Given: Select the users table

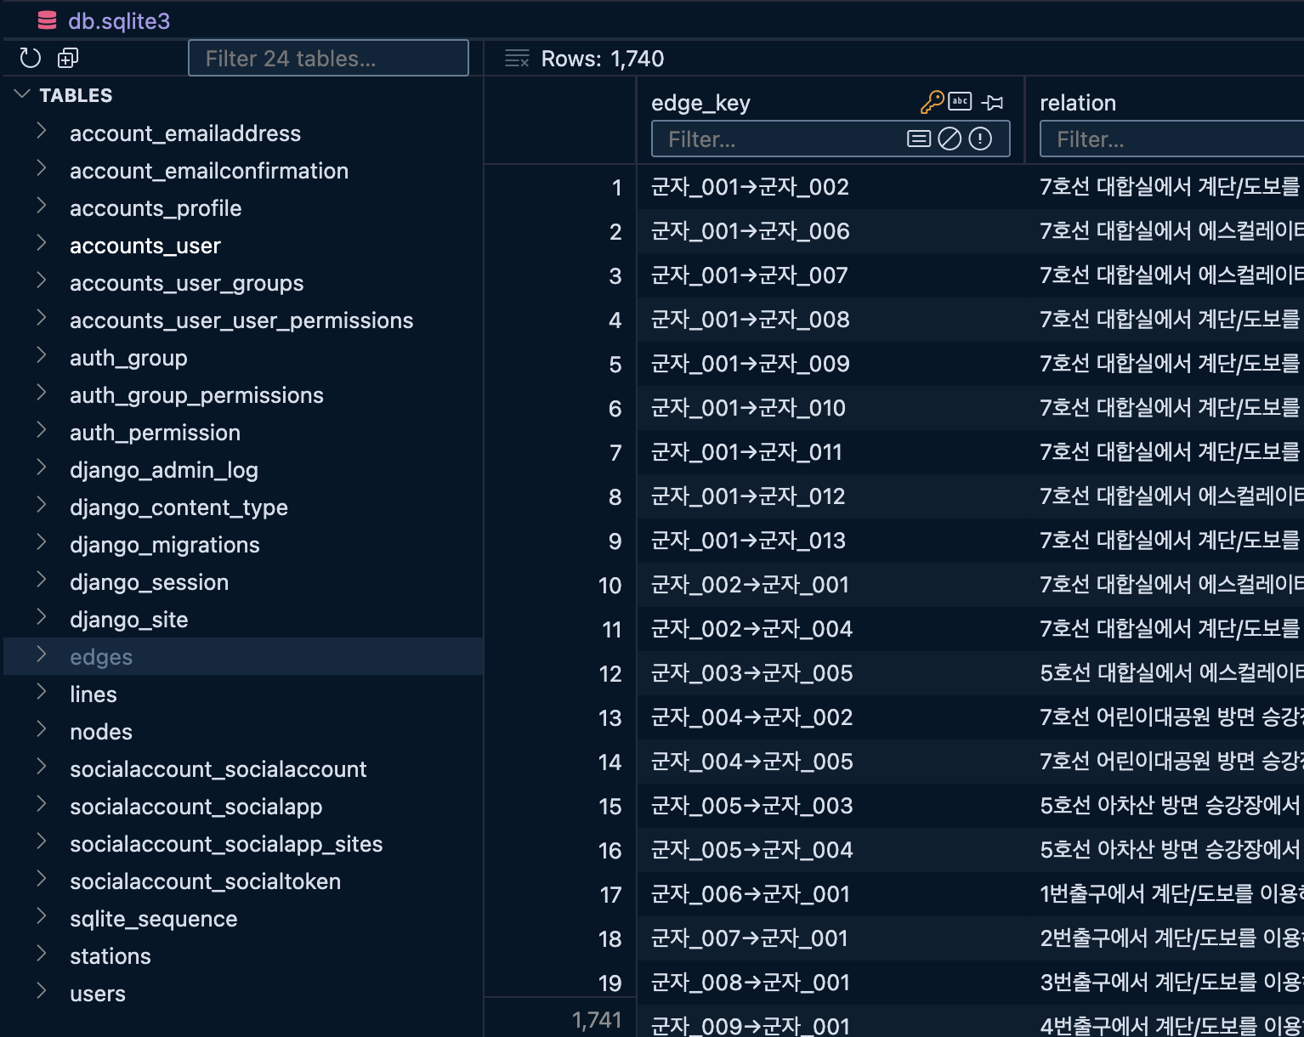Looking at the screenshot, I should [97, 993].
